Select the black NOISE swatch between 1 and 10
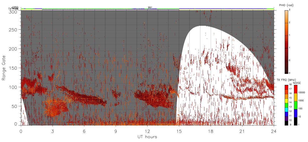The width and height of the screenshot is (308, 142). tap(295, 121)
